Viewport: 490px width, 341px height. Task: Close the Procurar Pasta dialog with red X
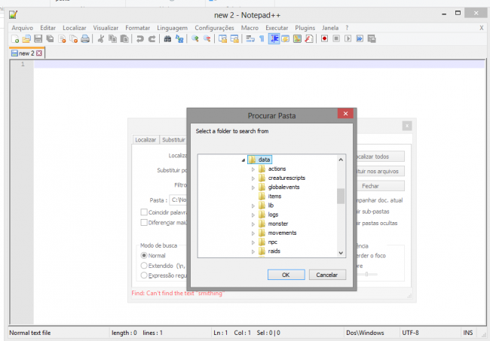(345, 114)
